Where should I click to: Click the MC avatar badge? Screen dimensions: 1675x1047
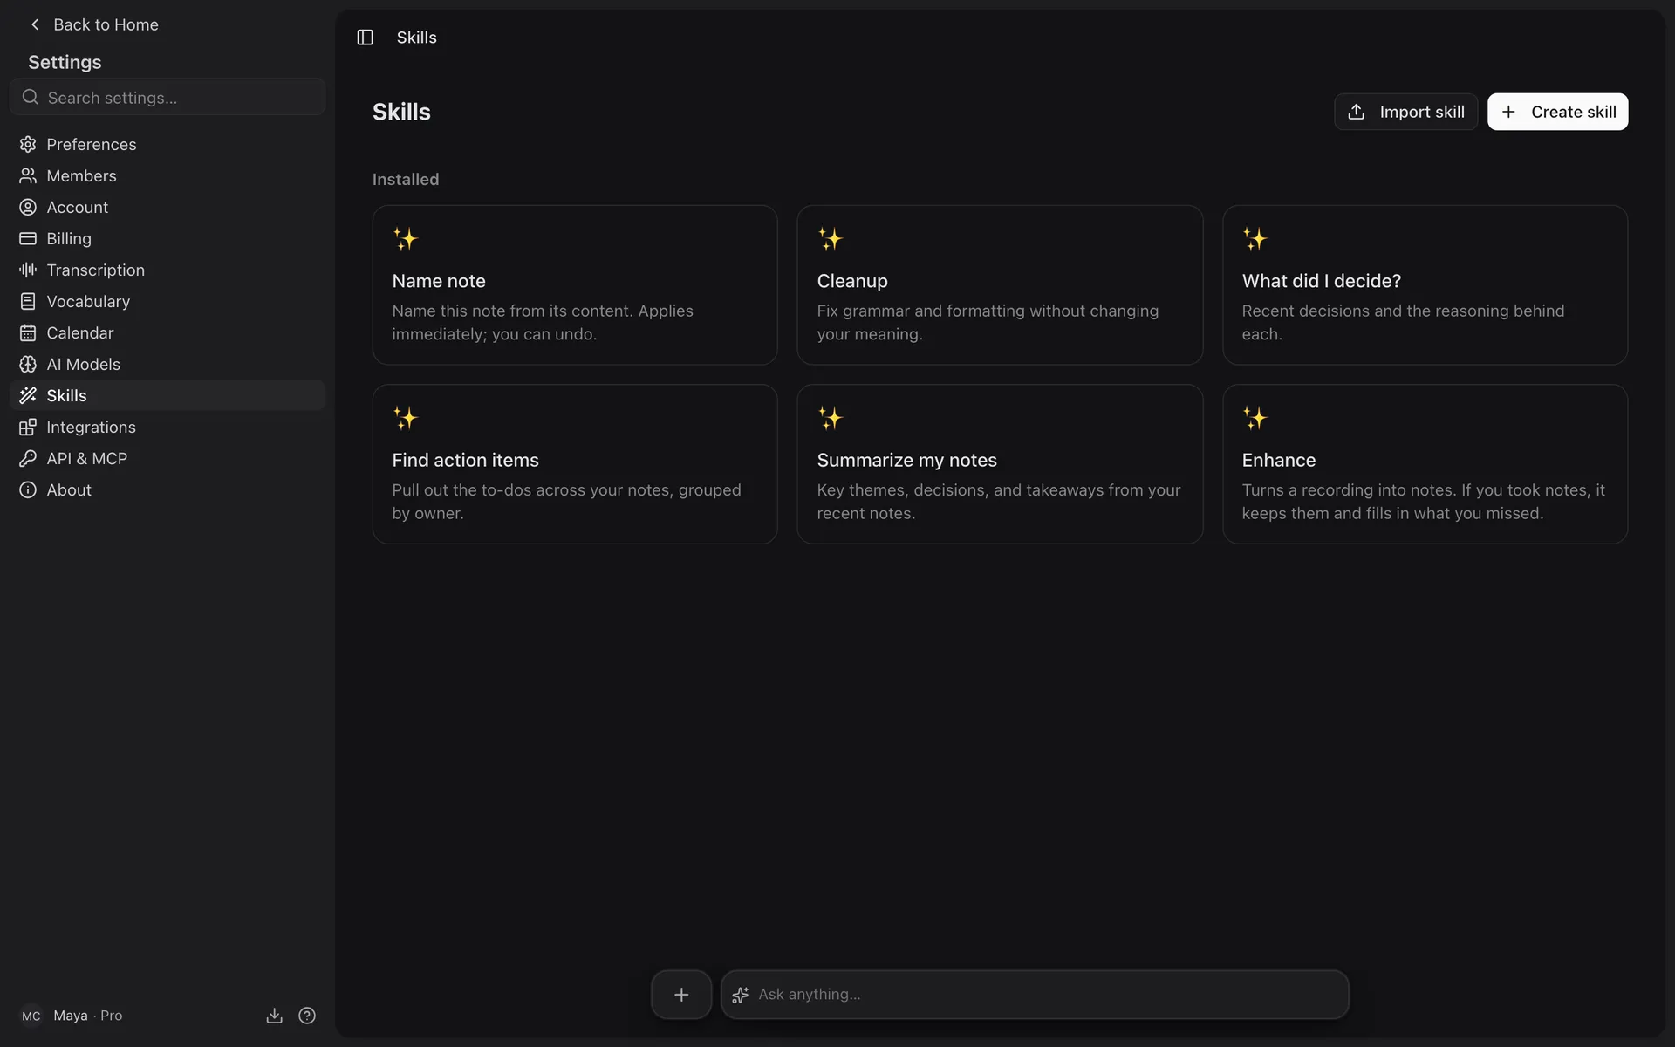click(x=31, y=1016)
